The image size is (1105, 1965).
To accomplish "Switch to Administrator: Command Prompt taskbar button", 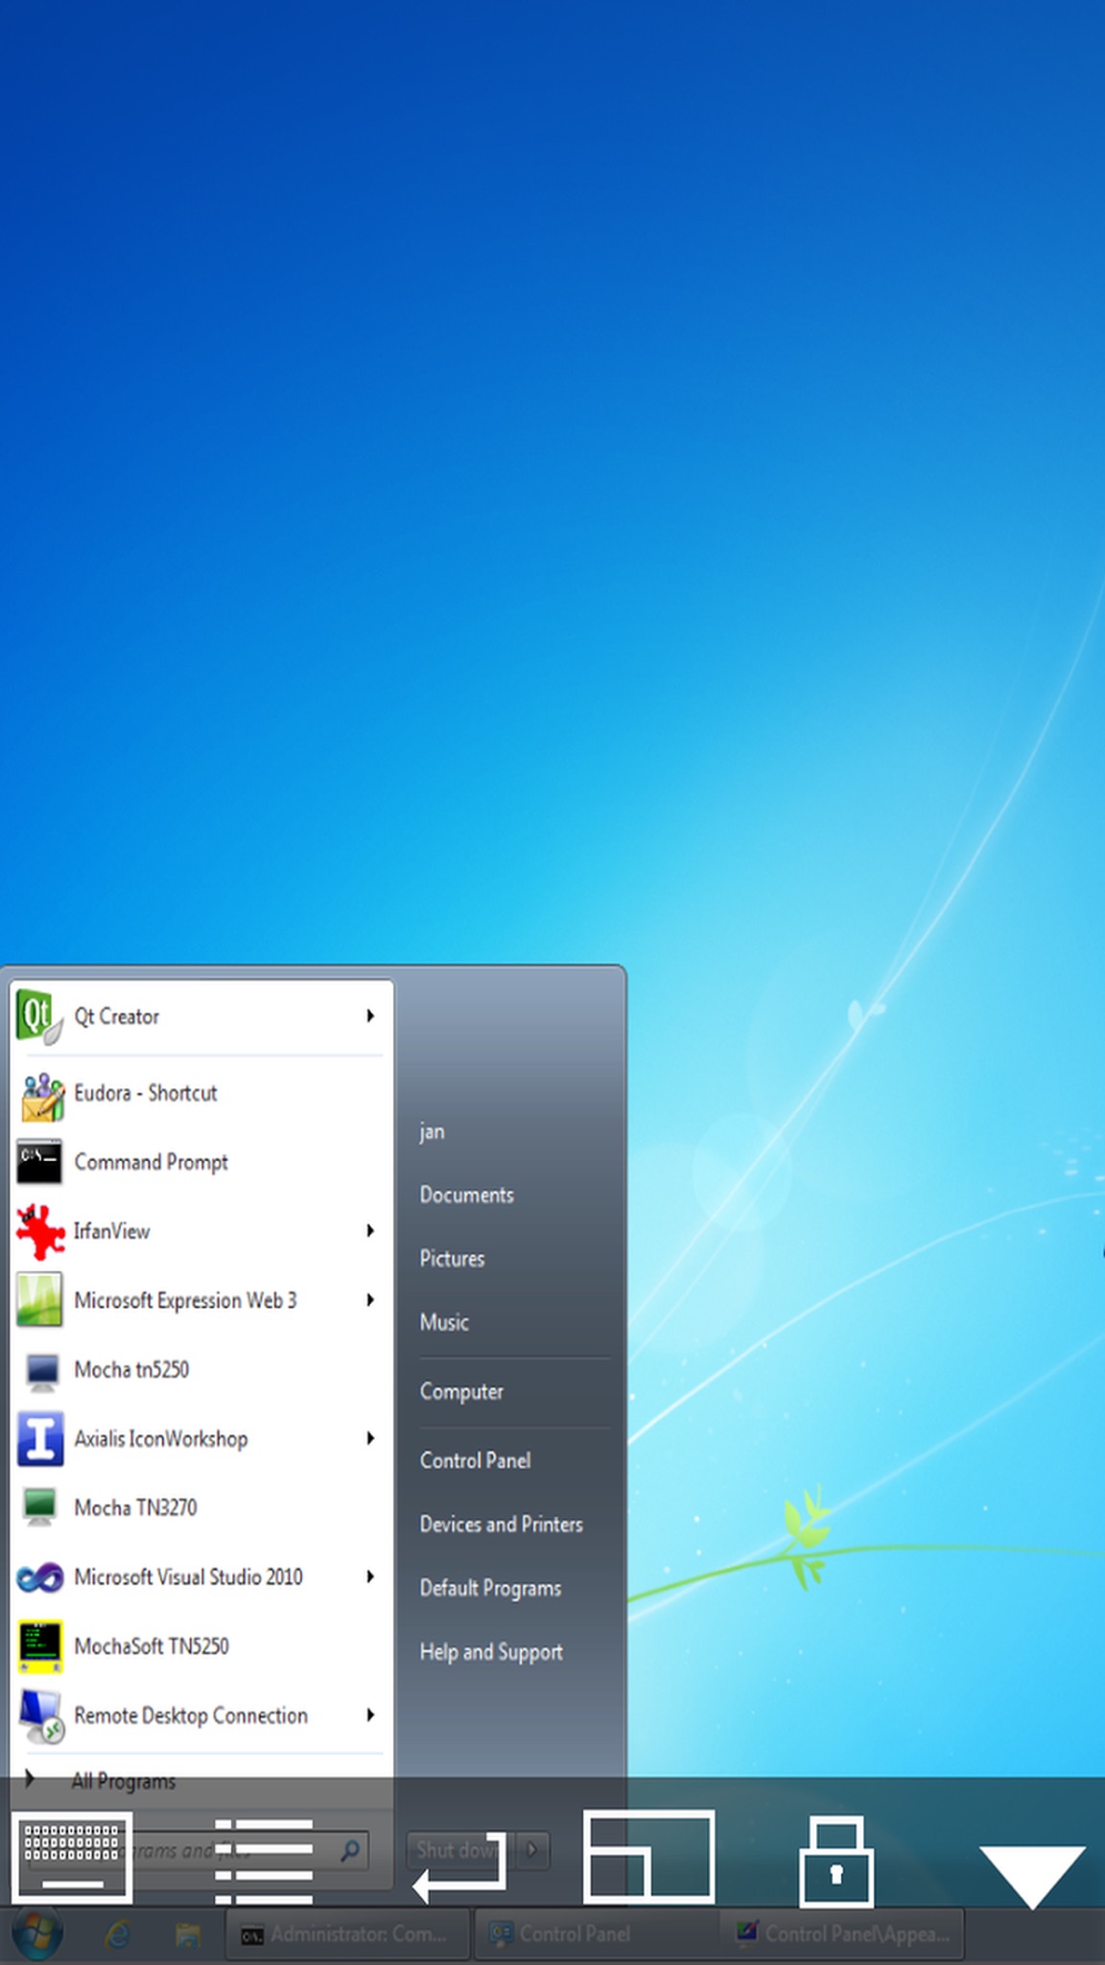I will click(x=347, y=1934).
